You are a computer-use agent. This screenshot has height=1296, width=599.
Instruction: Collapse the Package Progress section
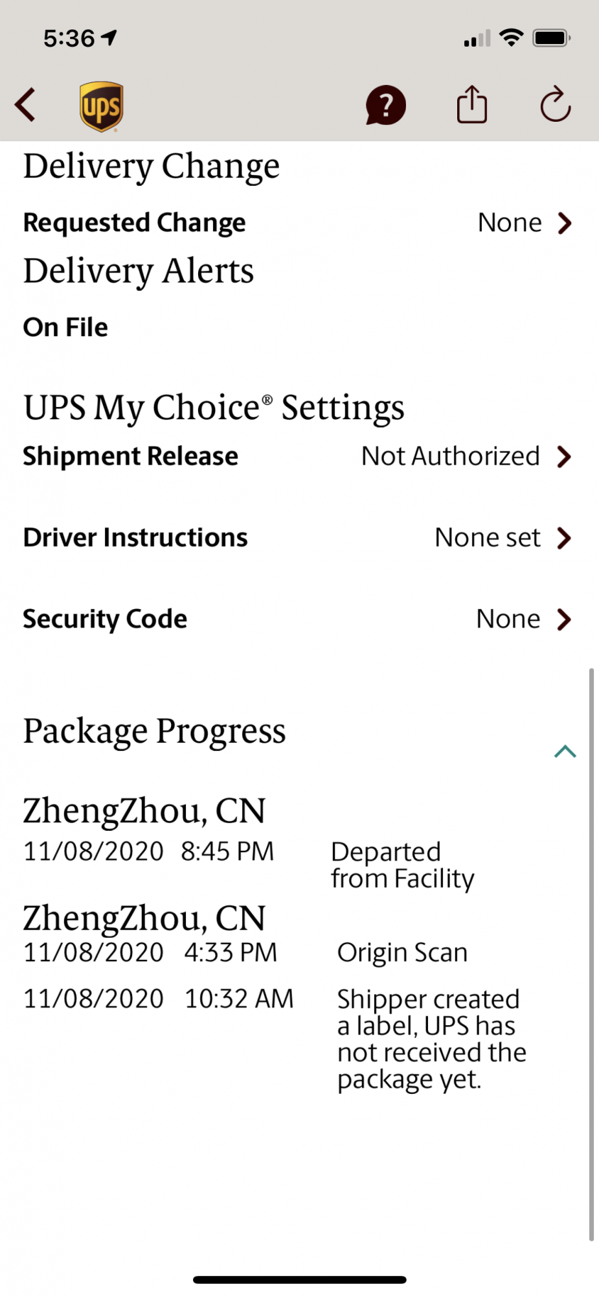point(565,752)
